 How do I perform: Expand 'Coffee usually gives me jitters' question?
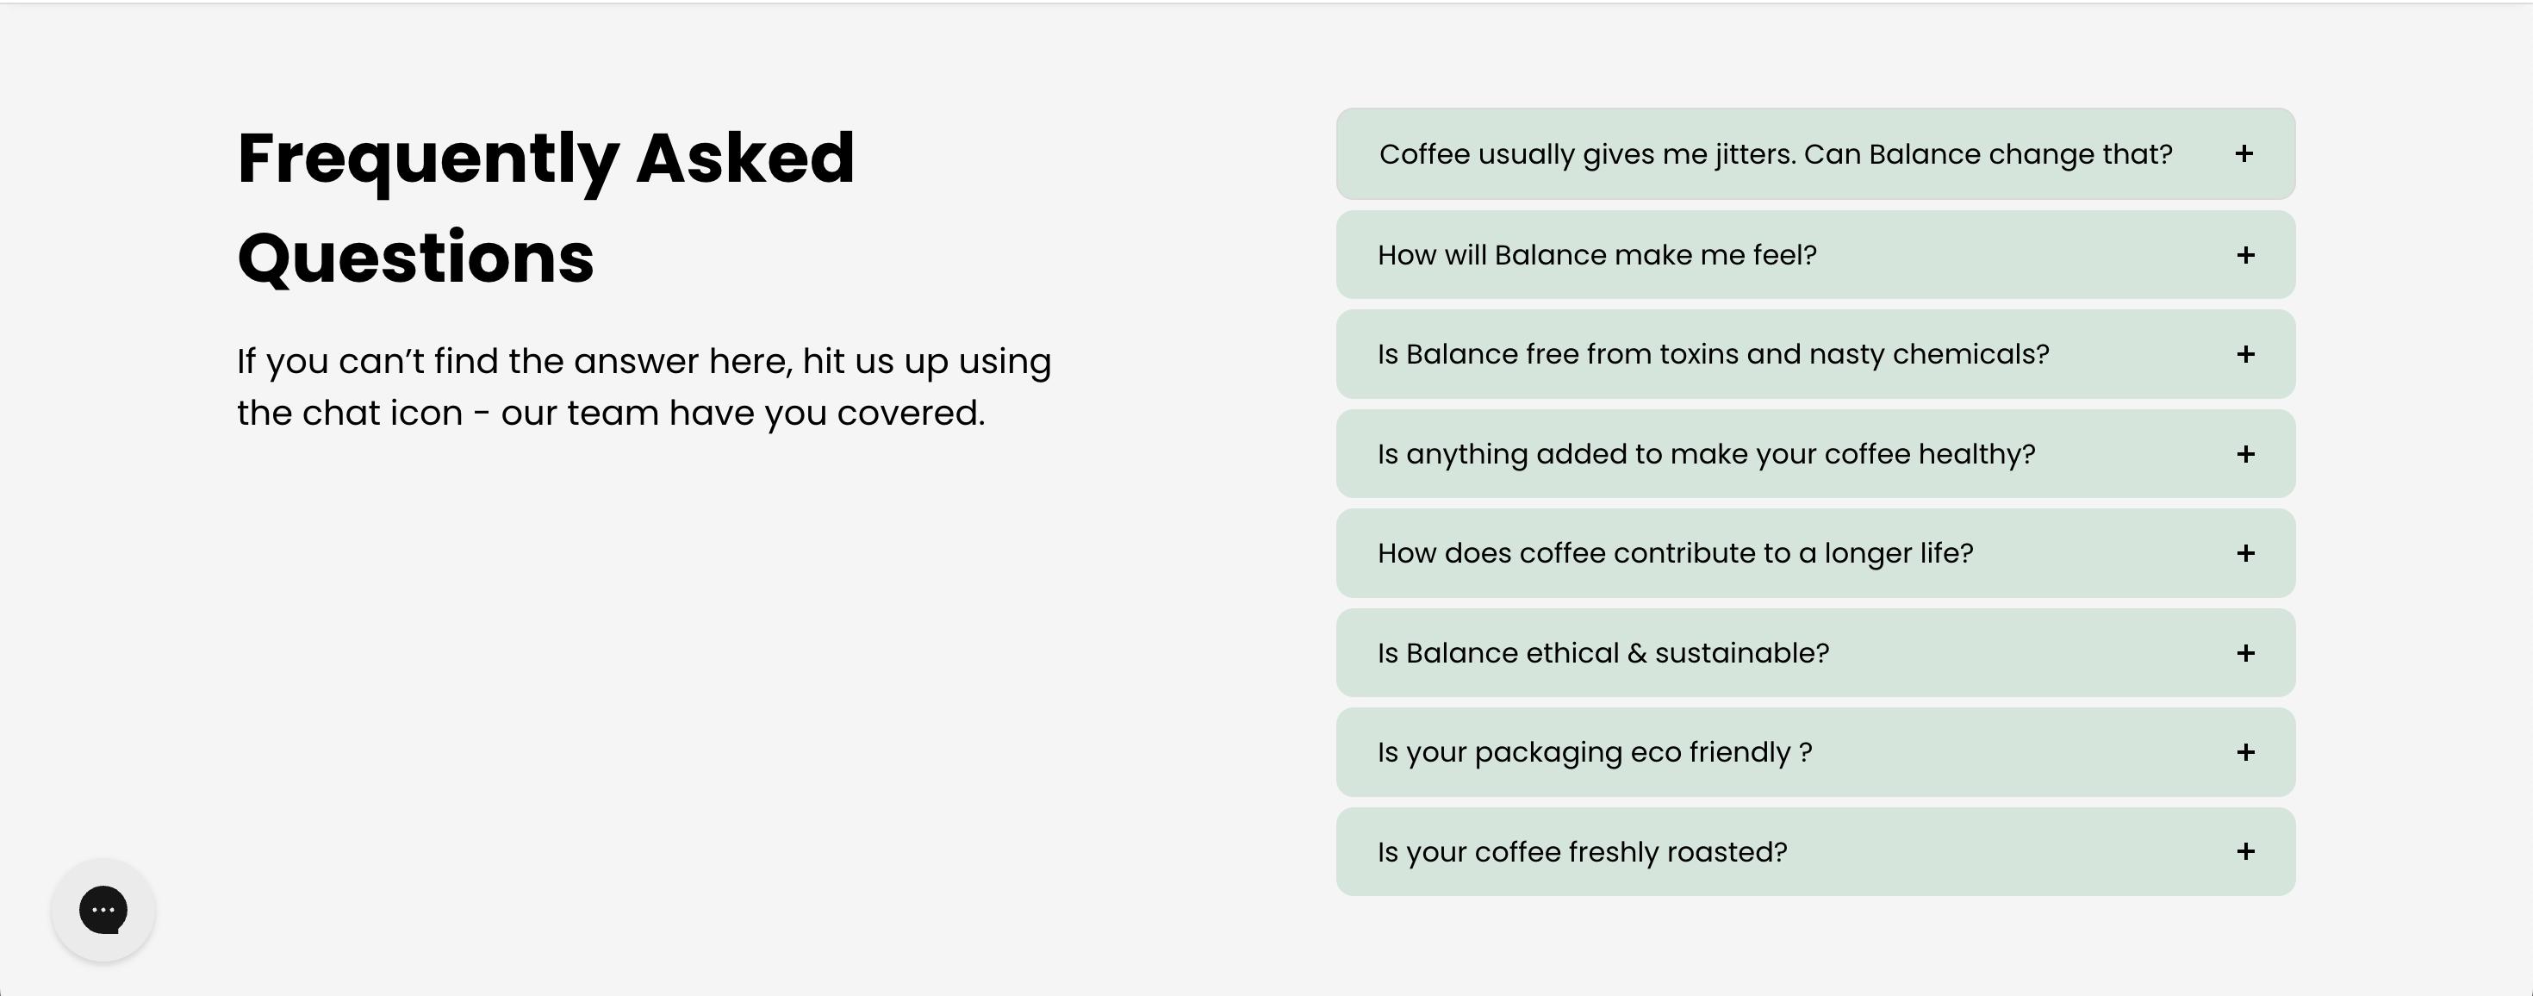coord(1815,153)
